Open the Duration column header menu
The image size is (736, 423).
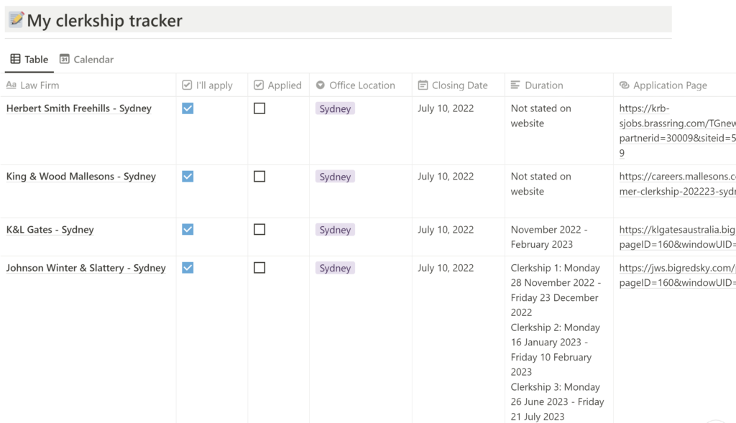(559, 85)
